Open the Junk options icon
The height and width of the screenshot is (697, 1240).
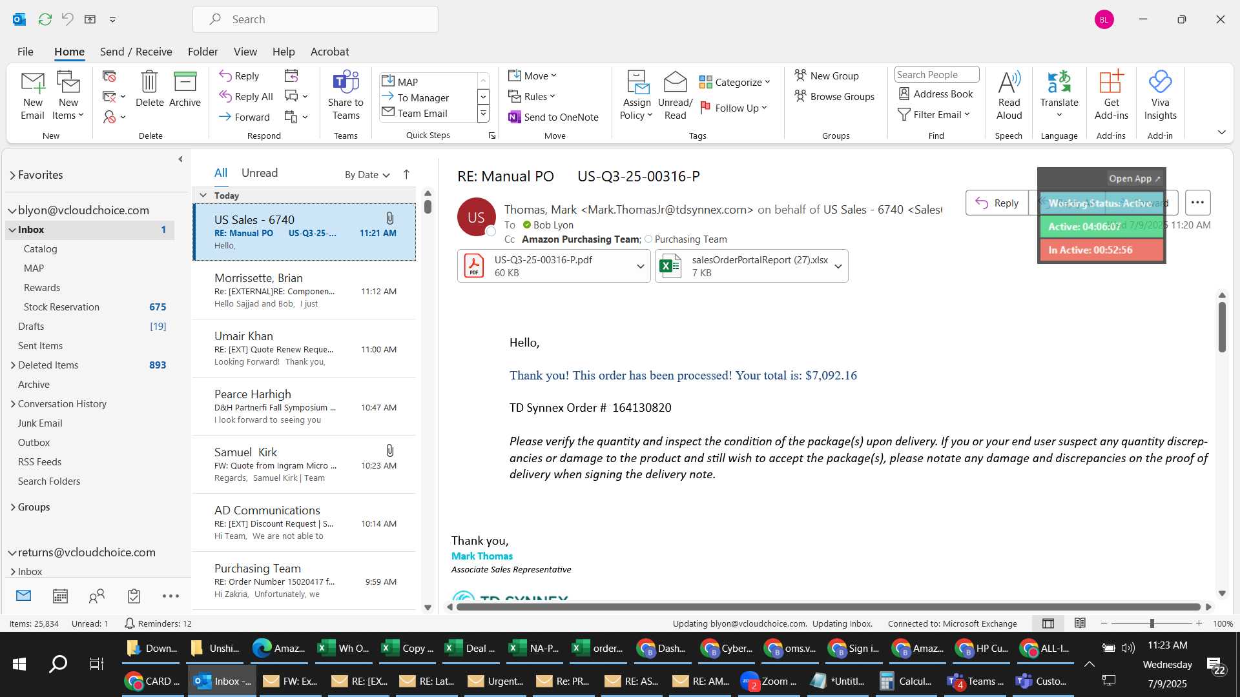tap(114, 117)
